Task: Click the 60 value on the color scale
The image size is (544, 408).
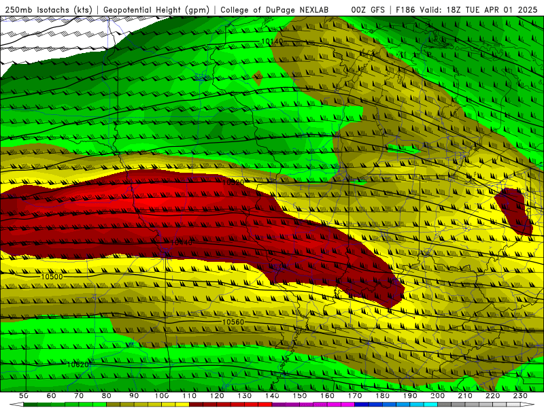Action: click(x=52, y=396)
